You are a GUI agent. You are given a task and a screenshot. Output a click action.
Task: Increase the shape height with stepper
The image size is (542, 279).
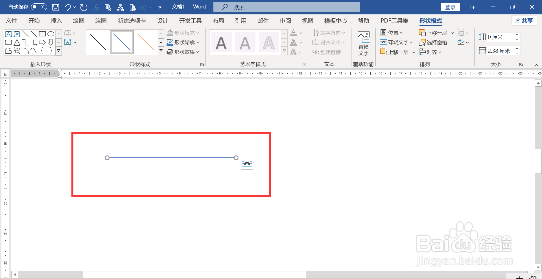(517, 35)
